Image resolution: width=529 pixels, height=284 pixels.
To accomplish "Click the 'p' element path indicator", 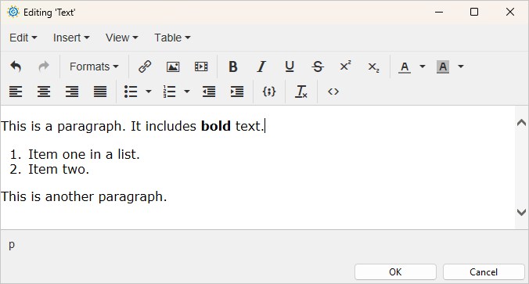I will point(12,245).
